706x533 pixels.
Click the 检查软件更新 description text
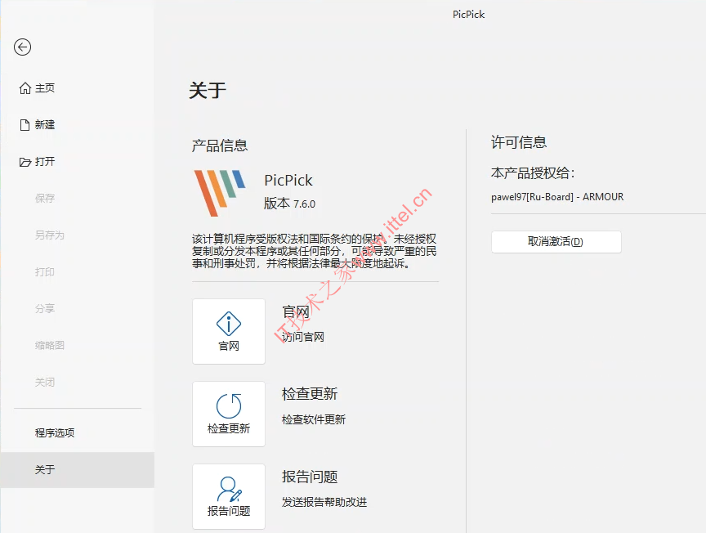(x=314, y=419)
